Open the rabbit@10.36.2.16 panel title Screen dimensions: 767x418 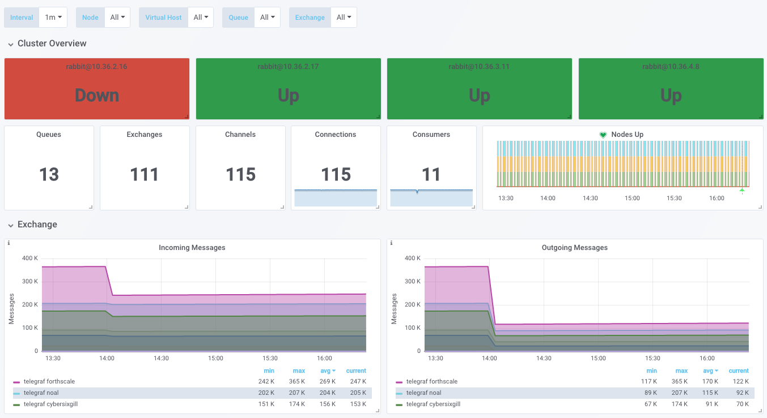tap(97, 67)
